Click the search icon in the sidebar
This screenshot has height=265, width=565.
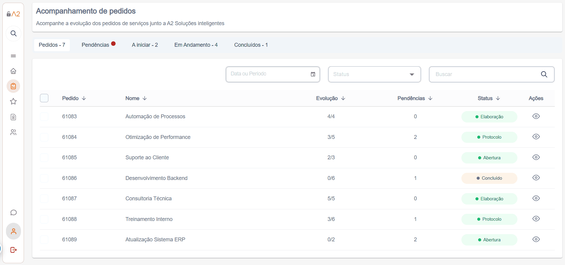click(13, 34)
